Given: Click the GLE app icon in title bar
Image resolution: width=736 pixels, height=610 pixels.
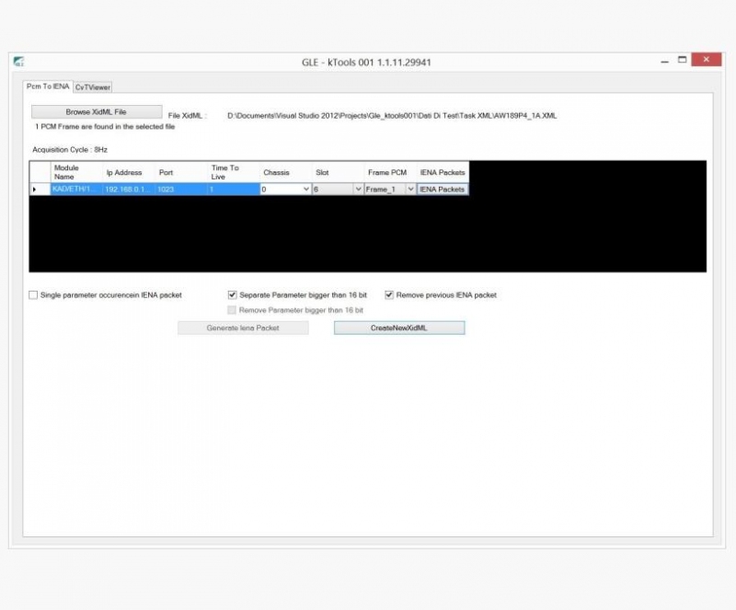Looking at the screenshot, I should [18, 63].
